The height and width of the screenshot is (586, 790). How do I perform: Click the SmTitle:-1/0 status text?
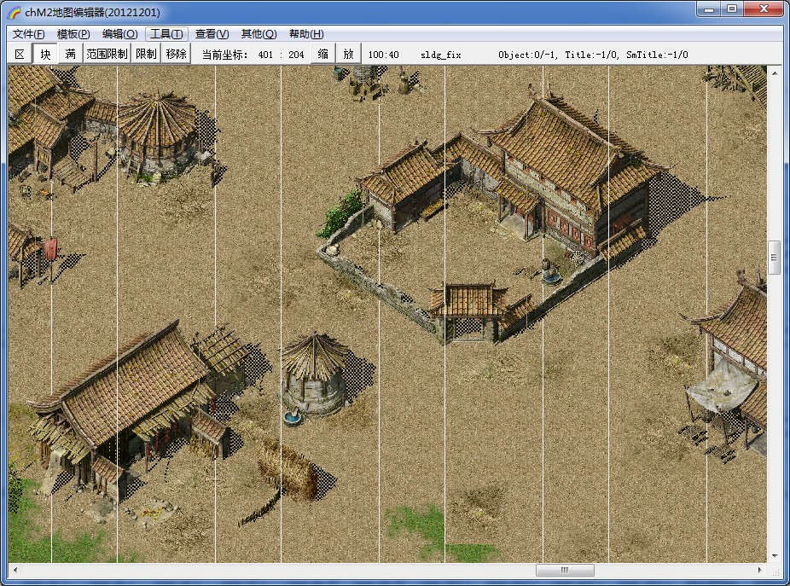[657, 55]
